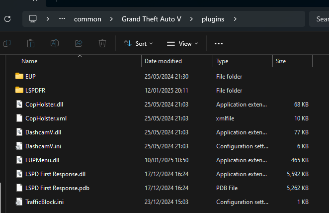
Task: Select the TrafficBlock.ini file
Action: [x=44, y=202]
